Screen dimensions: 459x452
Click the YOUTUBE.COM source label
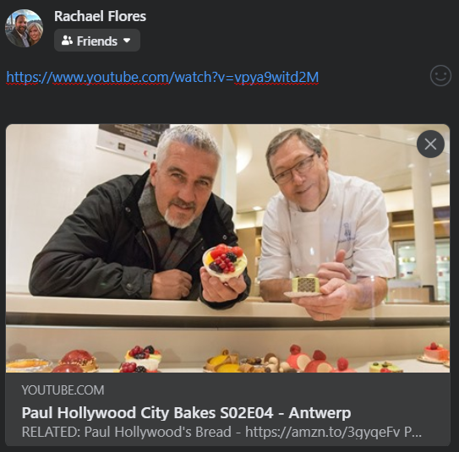[x=63, y=390]
